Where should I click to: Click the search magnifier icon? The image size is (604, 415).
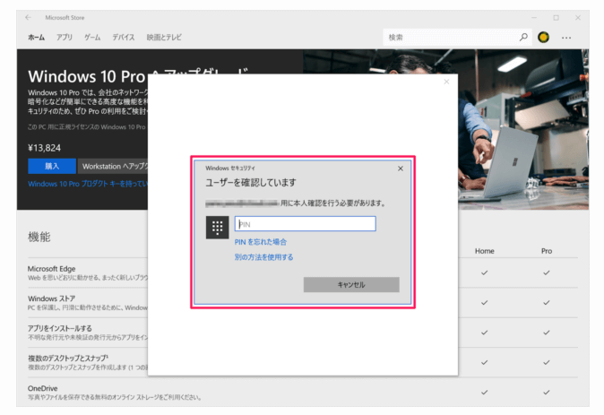point(524,38)
